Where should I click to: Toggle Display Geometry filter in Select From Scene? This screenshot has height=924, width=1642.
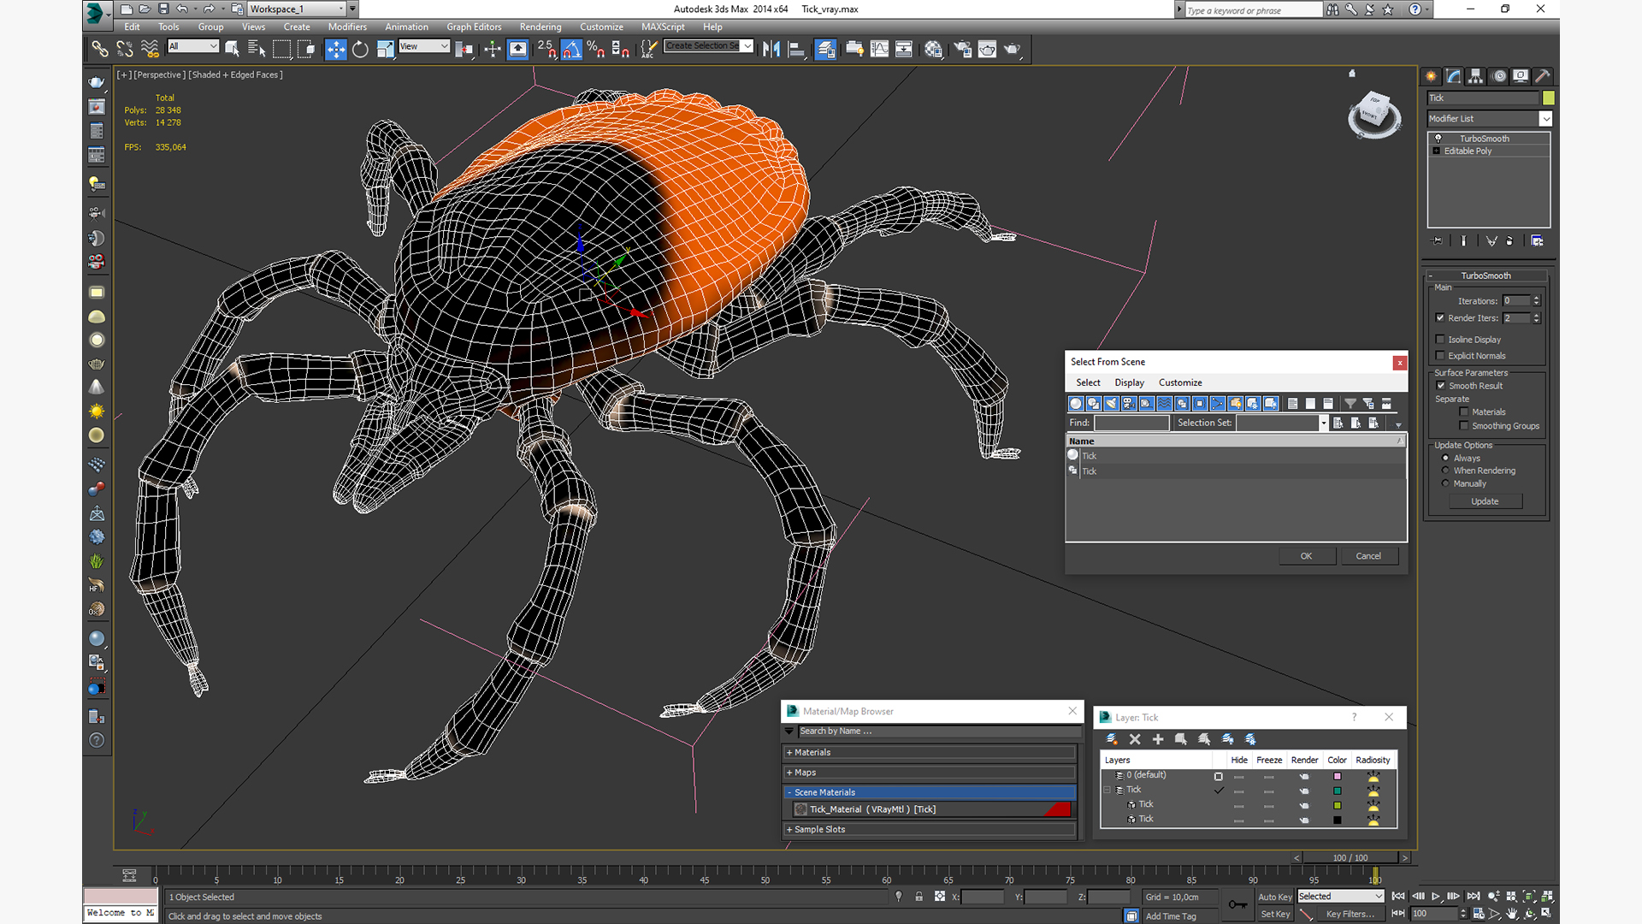pyautogui.click(x=1076, y=404)
